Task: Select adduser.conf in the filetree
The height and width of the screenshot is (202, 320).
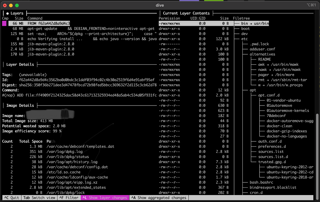Action: click(262, 49)
